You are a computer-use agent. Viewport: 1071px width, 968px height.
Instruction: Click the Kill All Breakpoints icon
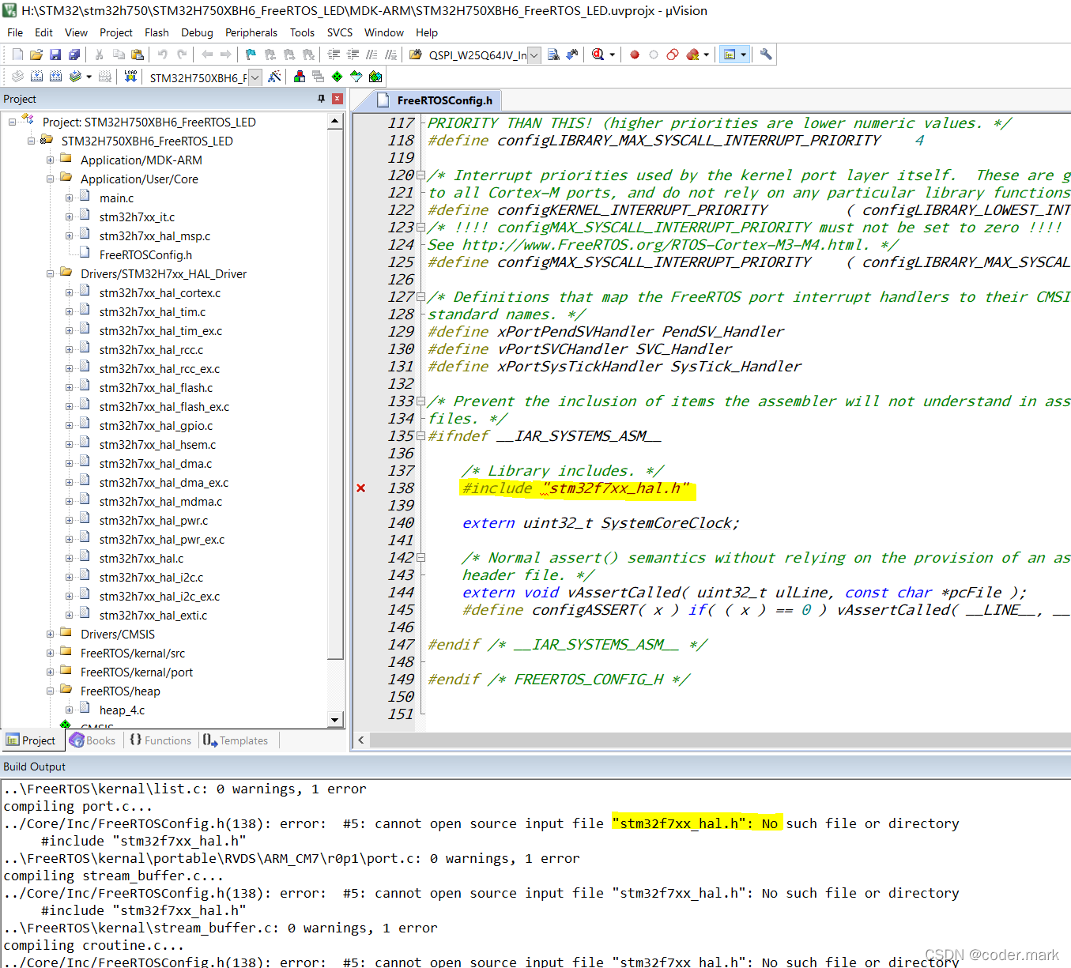click(x=693, y=55)
